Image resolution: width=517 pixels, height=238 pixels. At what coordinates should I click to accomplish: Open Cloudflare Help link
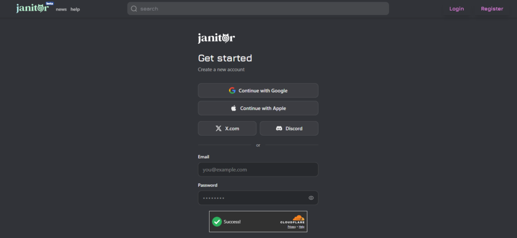[301, 227]
